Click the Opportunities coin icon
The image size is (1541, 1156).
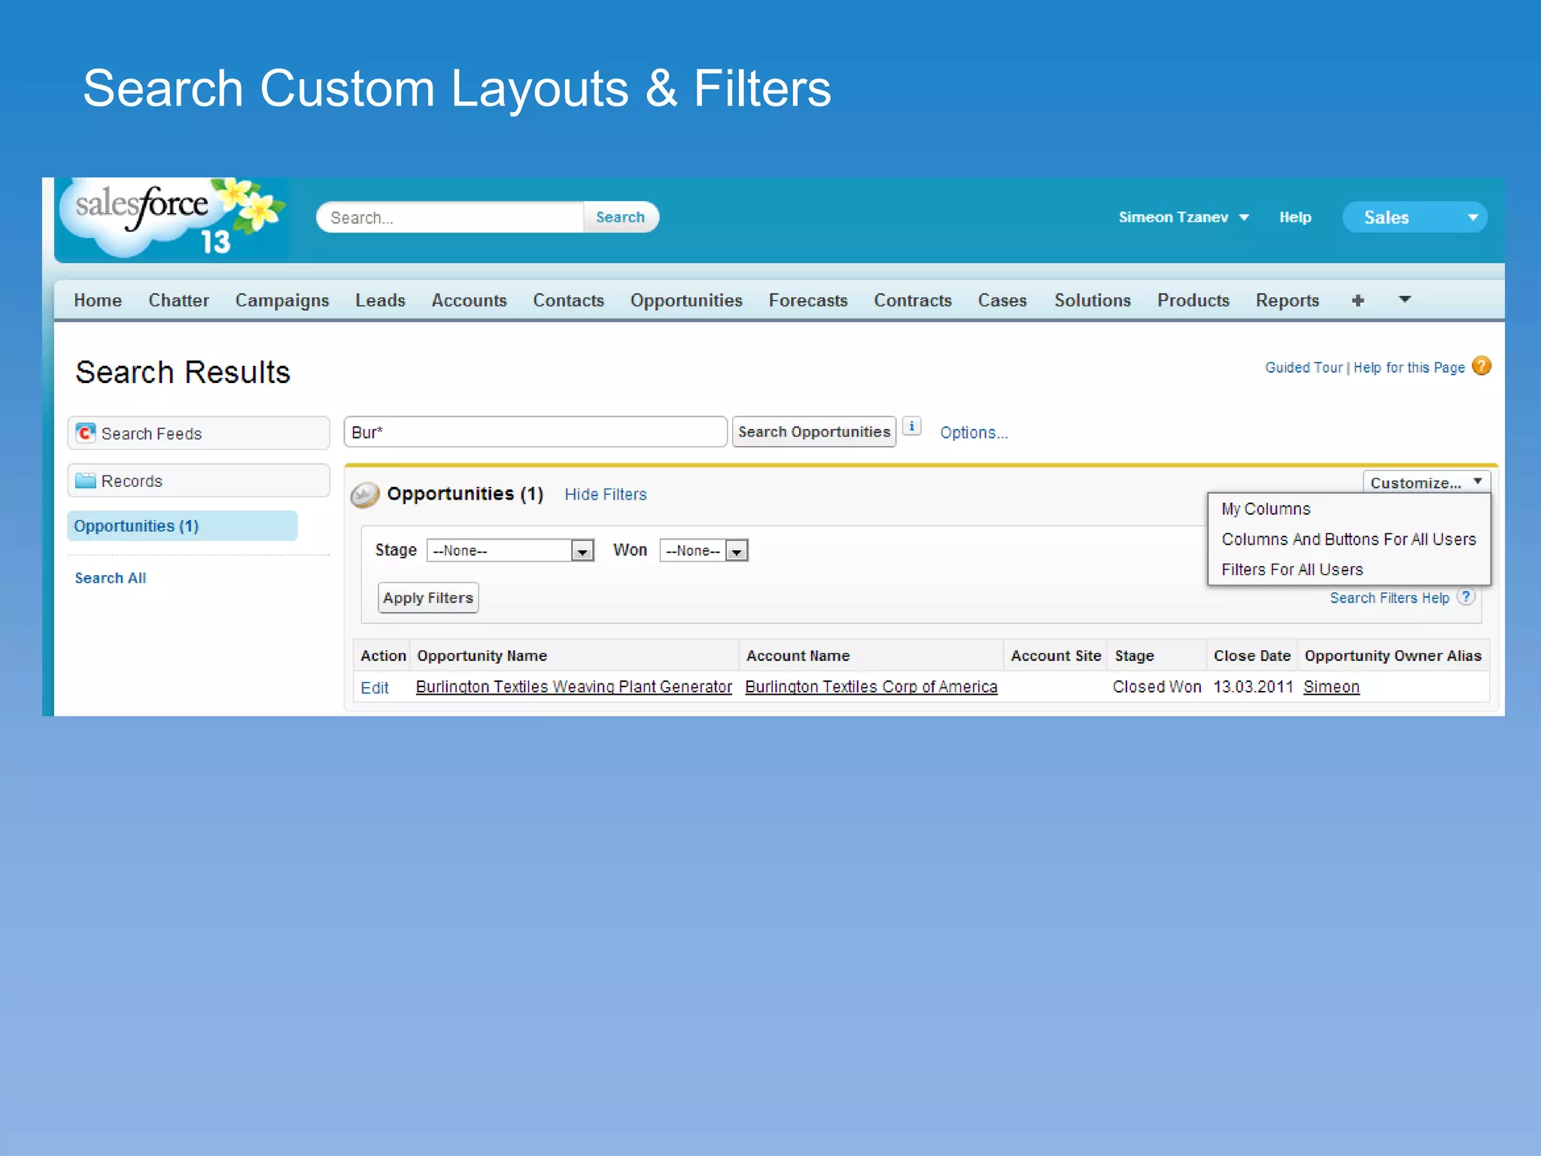click(x=365, y=494)
